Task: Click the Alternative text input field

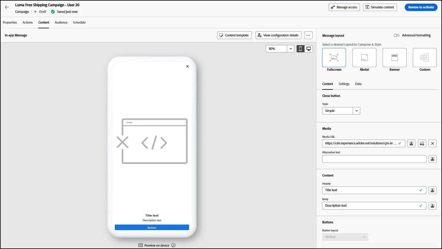Action: [x=374, y=159]
